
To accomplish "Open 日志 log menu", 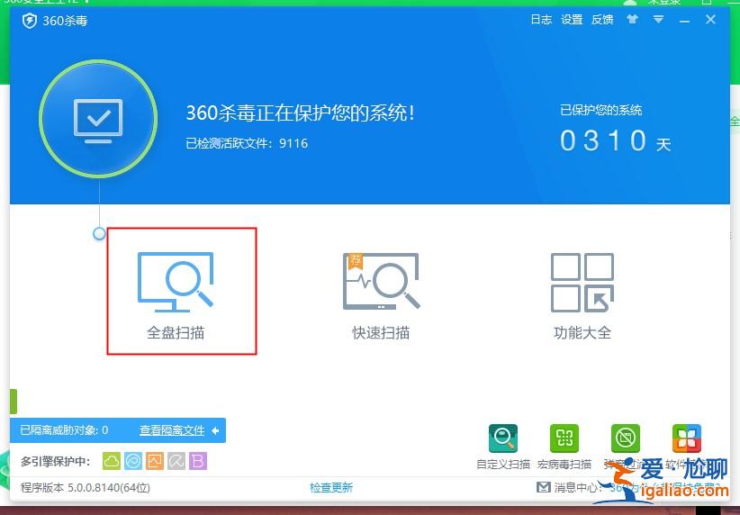I will (541, 19).
